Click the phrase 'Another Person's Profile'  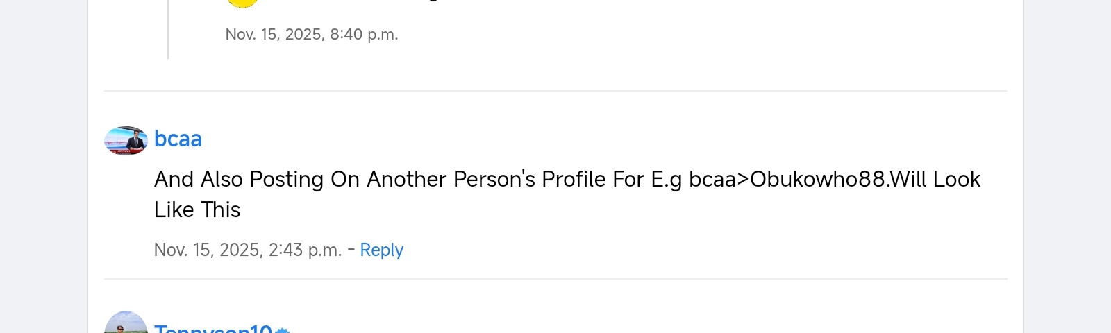[486, 179]
